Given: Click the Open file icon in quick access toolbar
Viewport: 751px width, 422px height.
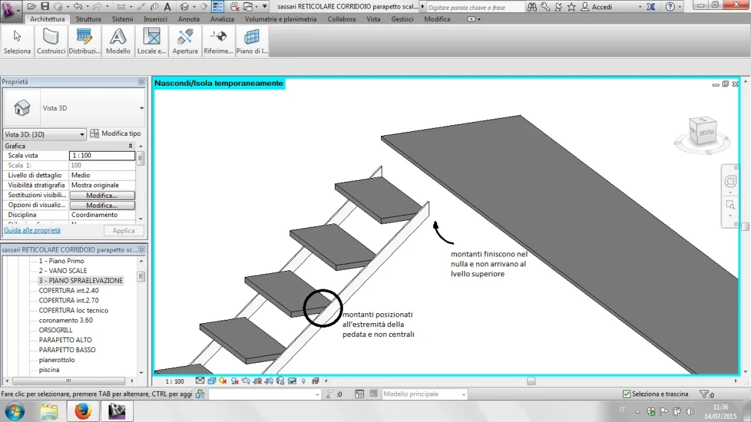Looking at the screenshot, I should point(32,6).
